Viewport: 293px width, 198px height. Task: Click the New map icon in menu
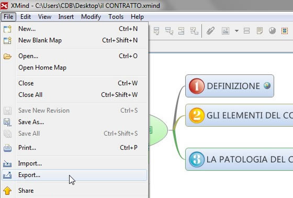click(7, 29)
